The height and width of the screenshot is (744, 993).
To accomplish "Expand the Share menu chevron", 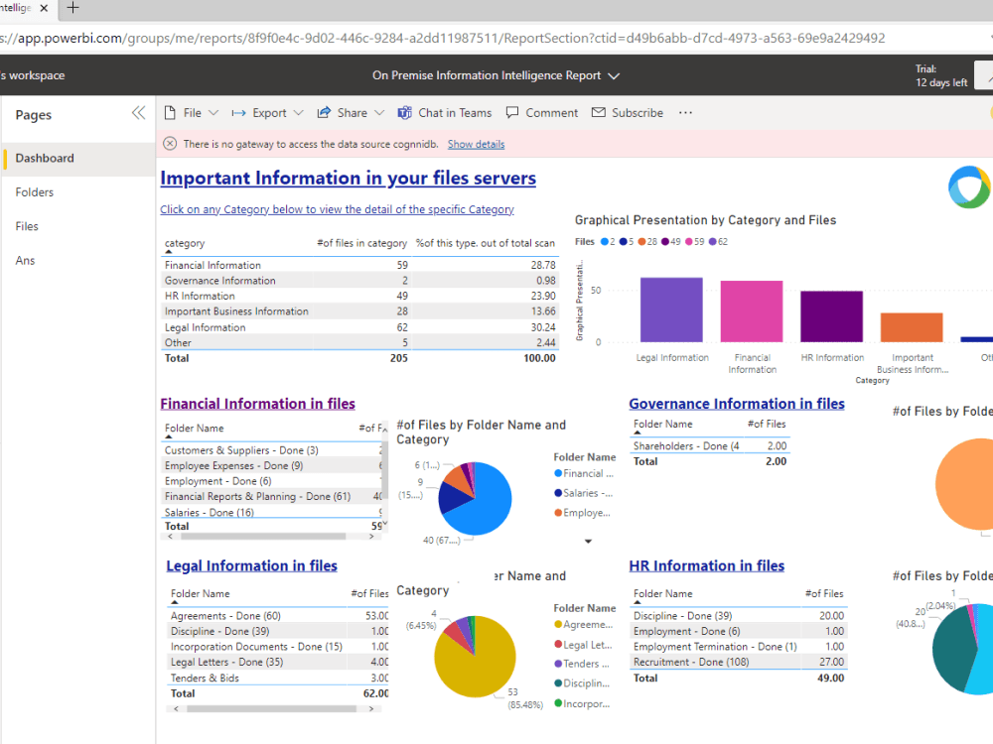I will [x=379, y=113].
